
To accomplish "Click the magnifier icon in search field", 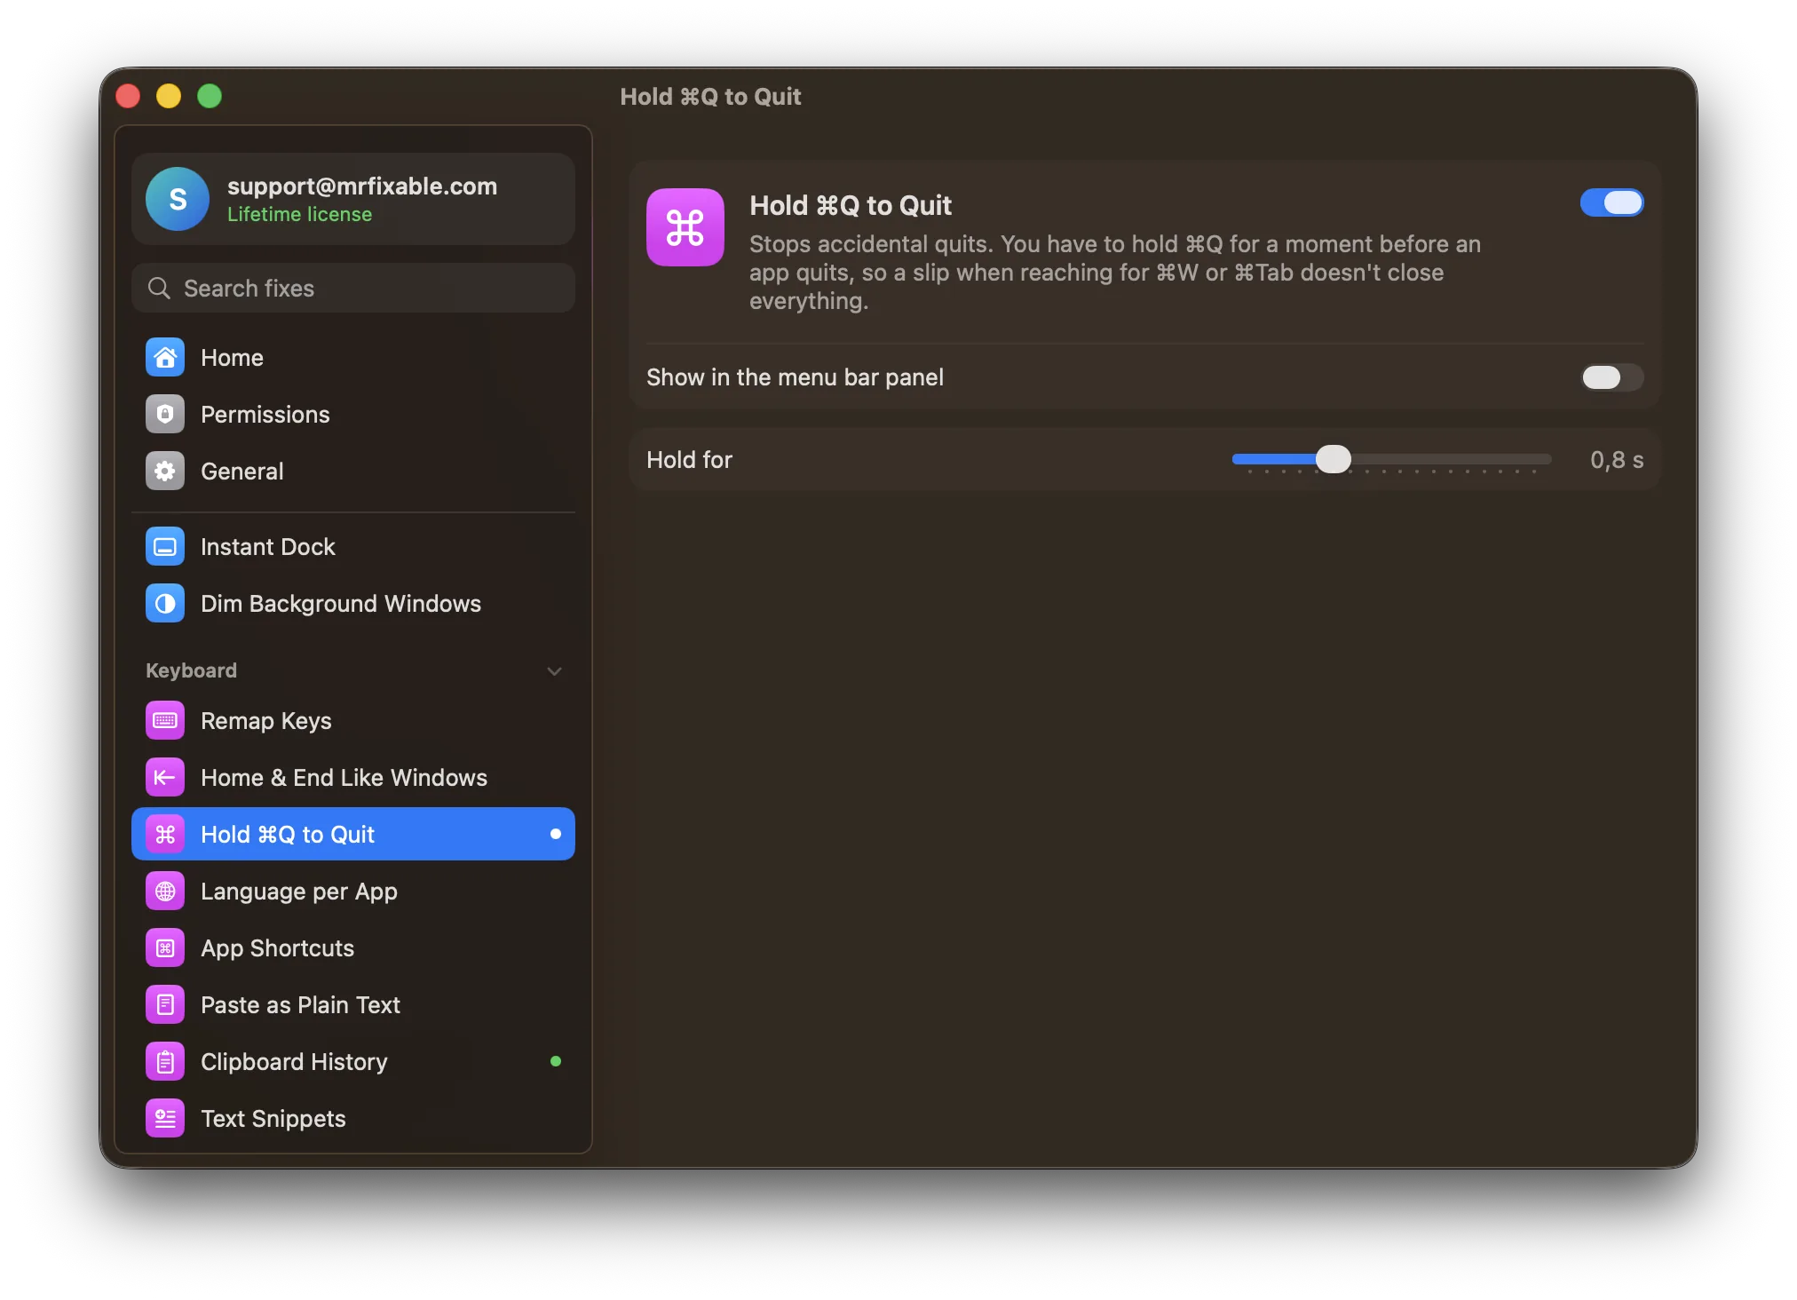I will point(159,289).
